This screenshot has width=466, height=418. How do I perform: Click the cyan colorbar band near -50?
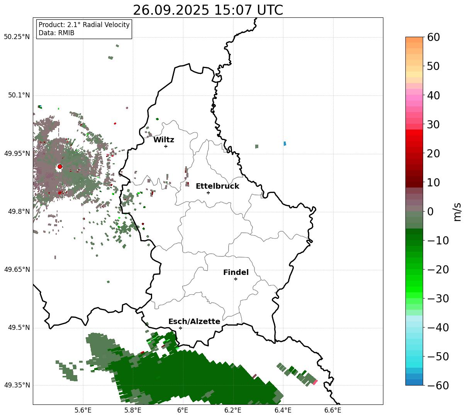[x=414, y=357]
